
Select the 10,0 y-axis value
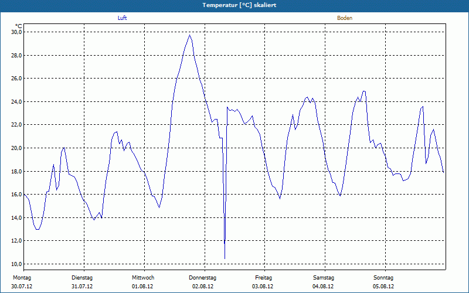[17, 264]
